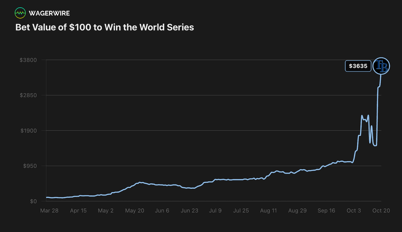Click the Aug 29 date label
402x232 pixels.
click(x=297, y=211)
